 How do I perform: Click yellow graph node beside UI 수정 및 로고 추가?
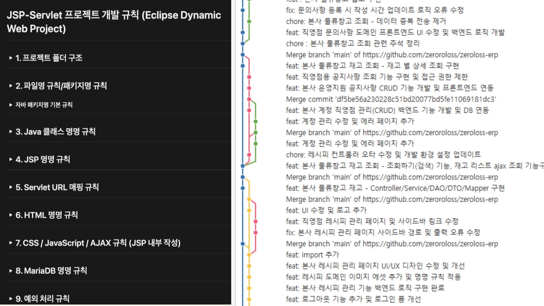coord(249,210)
